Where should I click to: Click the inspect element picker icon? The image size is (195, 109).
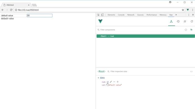tap(98, 15)
